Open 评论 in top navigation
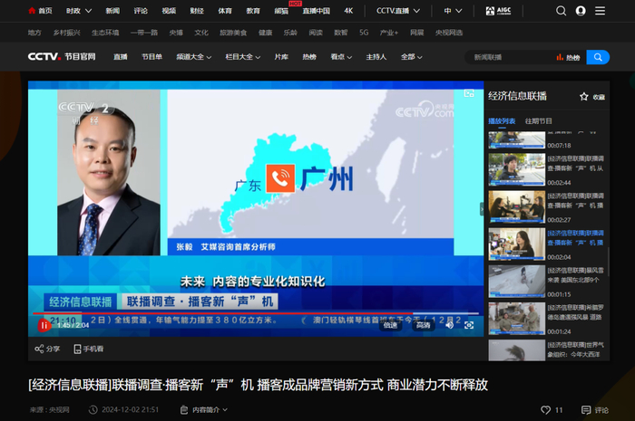 [x=141, y=11]
